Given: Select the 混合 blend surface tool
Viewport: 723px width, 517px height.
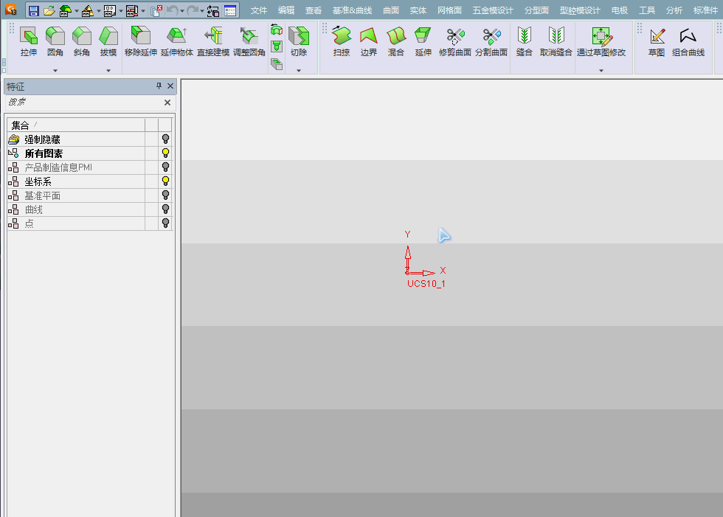Looking at the screenshot, I should pos(395,42).
